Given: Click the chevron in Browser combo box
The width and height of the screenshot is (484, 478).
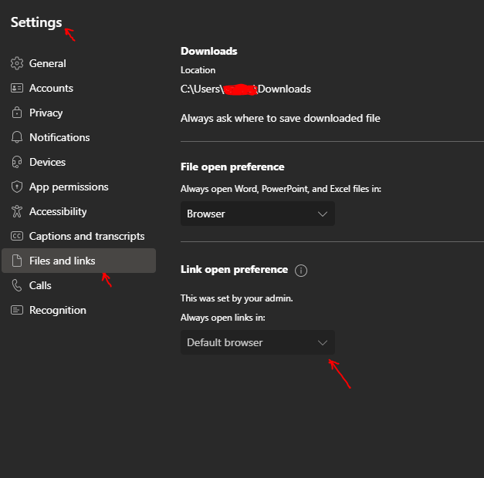Looking at the screenshot, I should coord(323,214).
